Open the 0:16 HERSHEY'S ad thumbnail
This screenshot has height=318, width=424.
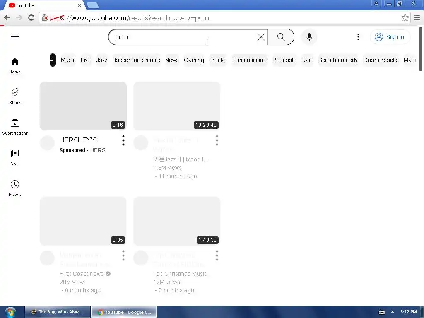pyautogui.click(x=83, y=106)
